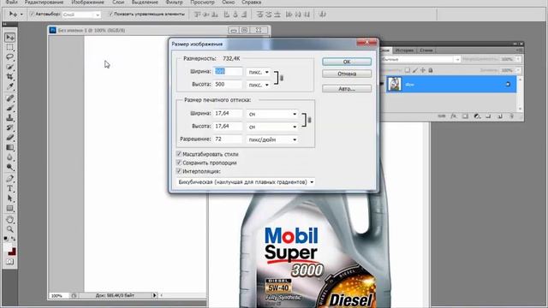Open status bar info flyout arrow
Viewport: 548px width, 308px height.
point(154,295)
